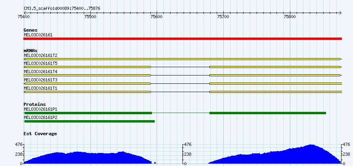The height and width of the screenshot is (166, 353).
Task: Click the Est Coverage track title
Action: pos(40,134)
